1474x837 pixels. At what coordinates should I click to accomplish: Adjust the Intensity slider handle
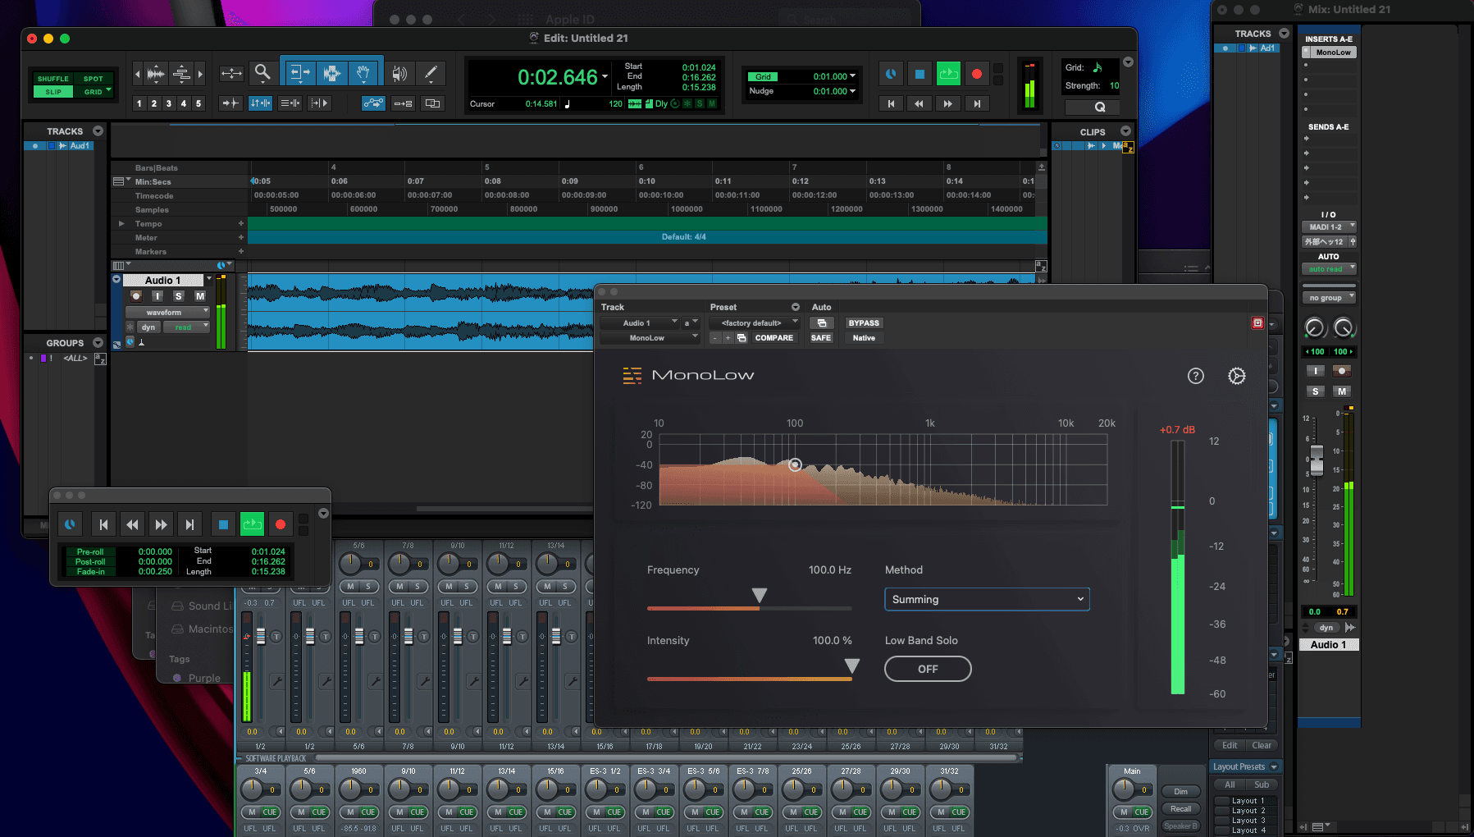(x=852, y=666)
